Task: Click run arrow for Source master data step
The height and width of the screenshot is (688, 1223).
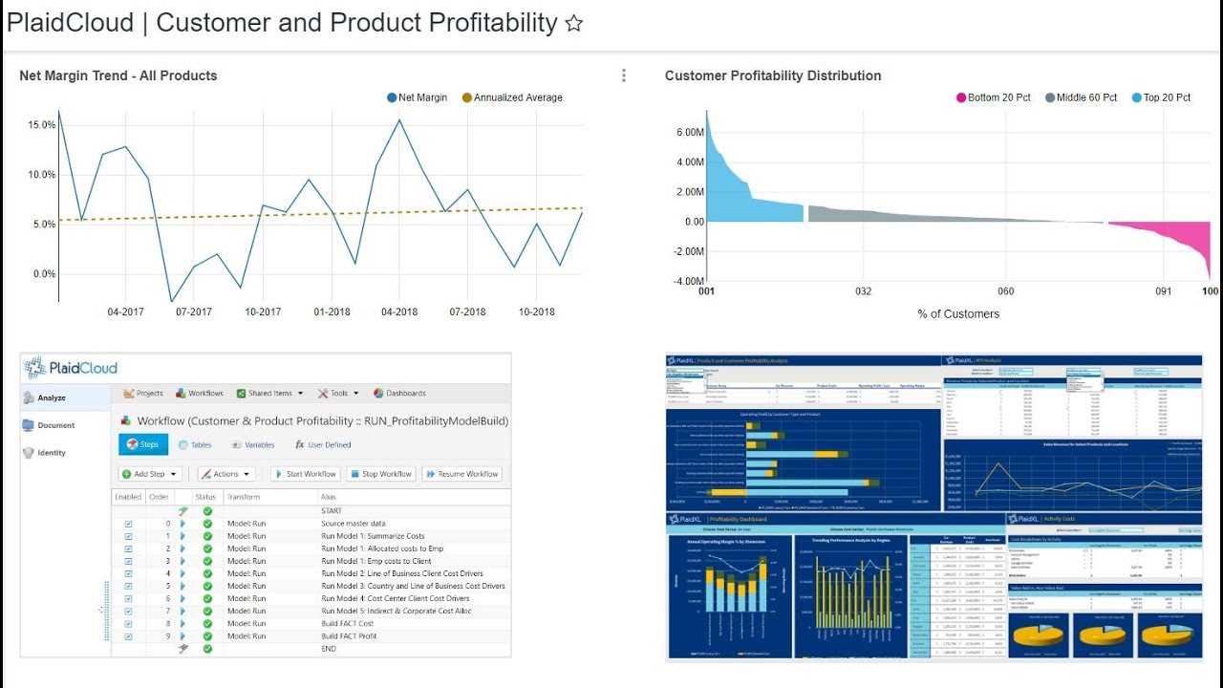Action: [182, 524]
